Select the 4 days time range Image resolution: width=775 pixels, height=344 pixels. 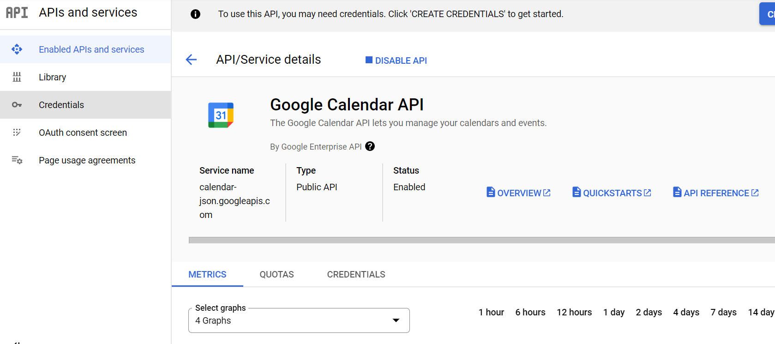click(x=686, y=312)
